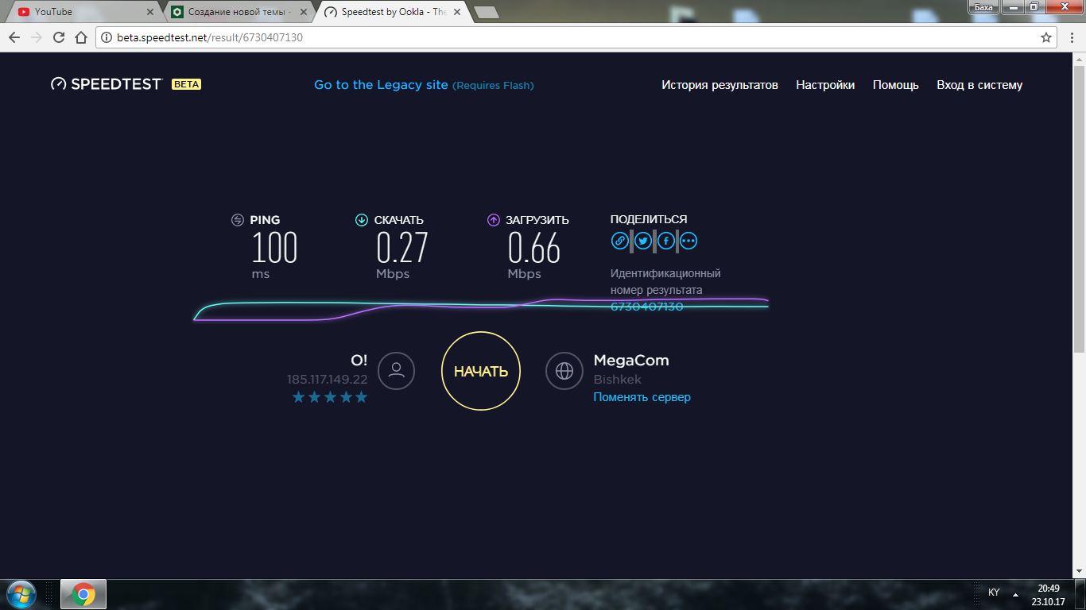
Task: Click the IP address 185.117.149.22
Action: [x=328, y=380]
